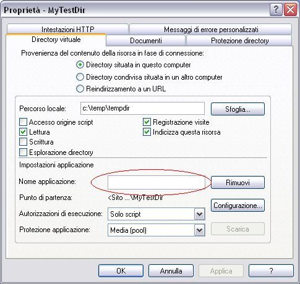Select Reindirizzamento a un URL option
The image size is (300, 284).
pos(80,89)
